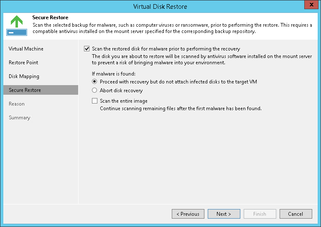Click the green arrow Secure Restore icon
This screenshot has width=321, height=227.
(x=17, y=25)
